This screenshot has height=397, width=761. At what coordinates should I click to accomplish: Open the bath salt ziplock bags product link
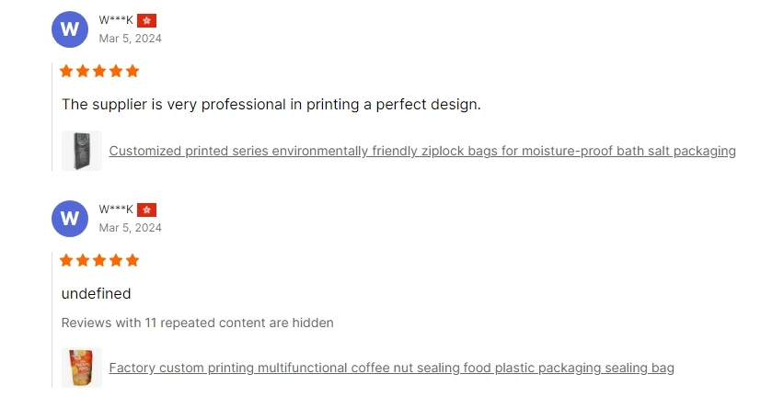(421, 151)
